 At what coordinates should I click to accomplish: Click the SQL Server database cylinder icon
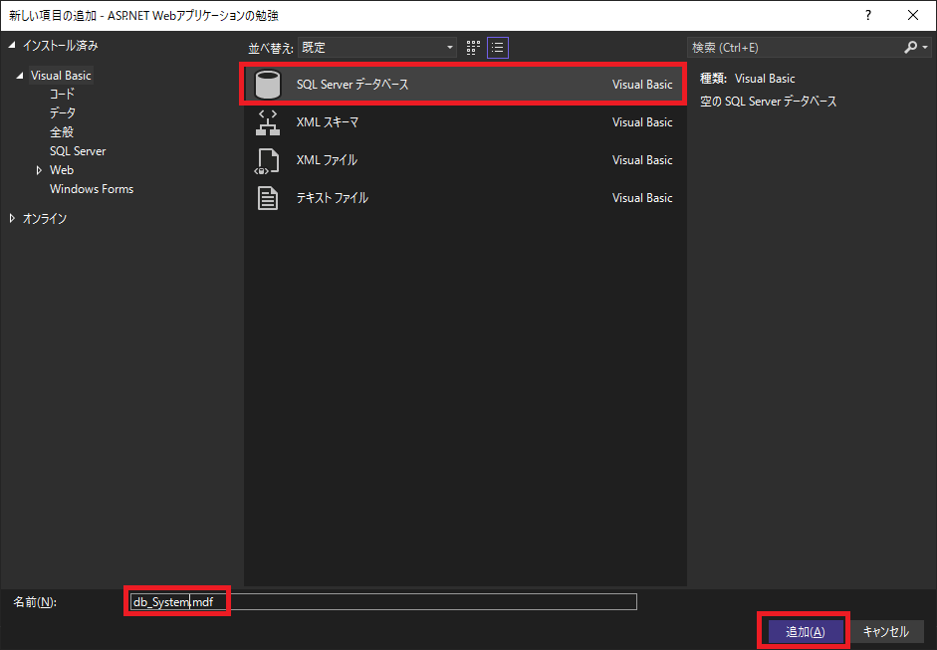click(x=267, y=85)
